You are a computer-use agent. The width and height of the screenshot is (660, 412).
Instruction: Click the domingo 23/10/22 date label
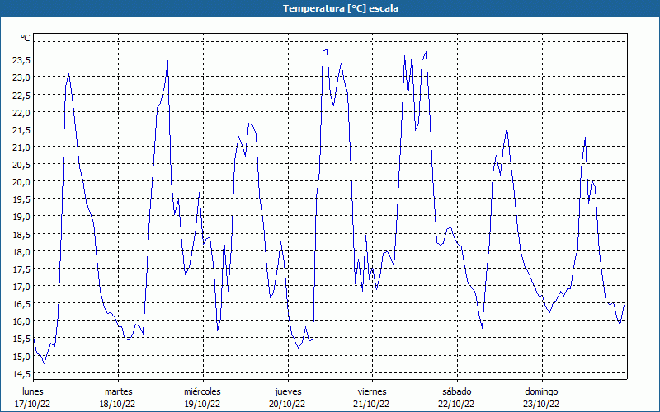(x=542, y=398)
